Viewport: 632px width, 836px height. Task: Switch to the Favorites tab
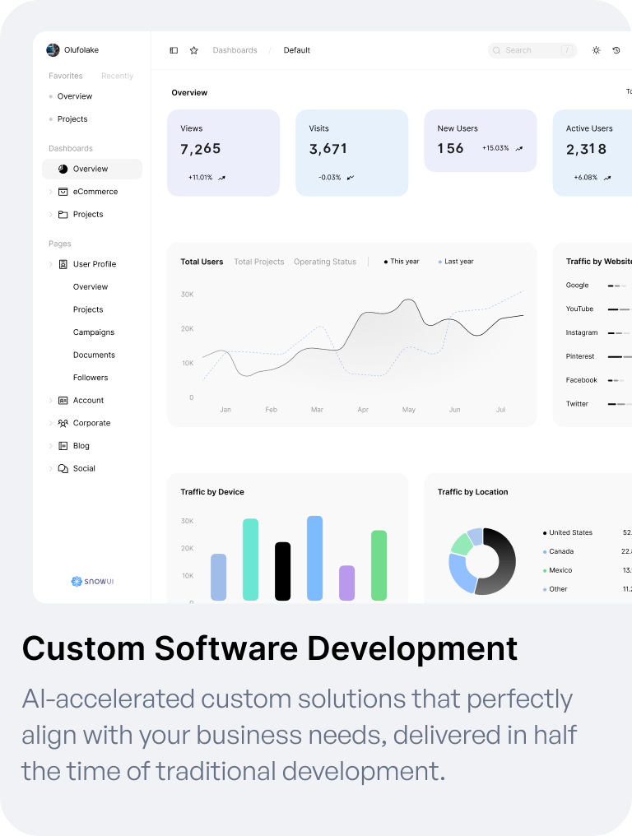pyautogui.click(x=66, y=76)
